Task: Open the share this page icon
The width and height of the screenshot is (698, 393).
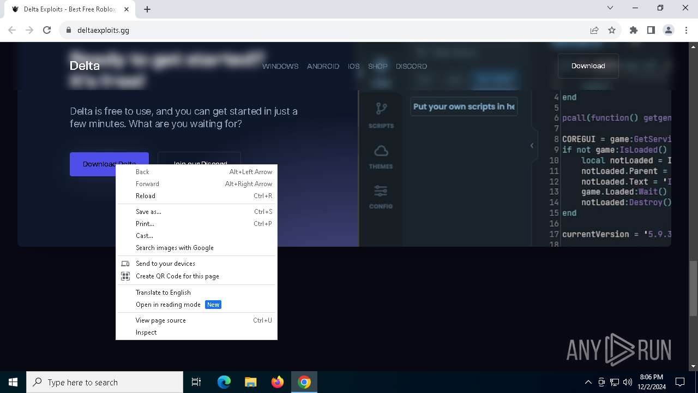Action: (594, 31)
